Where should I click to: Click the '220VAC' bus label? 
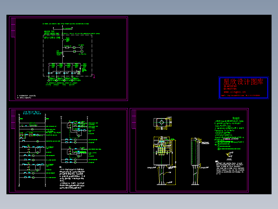[x=32, y=123]
